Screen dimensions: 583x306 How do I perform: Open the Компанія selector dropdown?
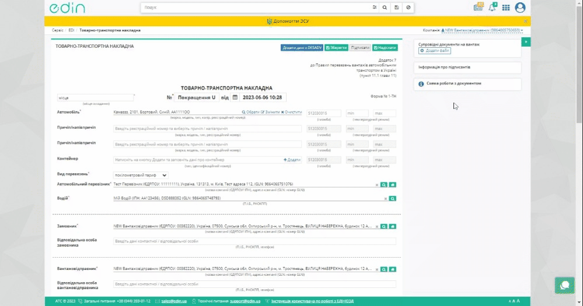coord(481,30)
